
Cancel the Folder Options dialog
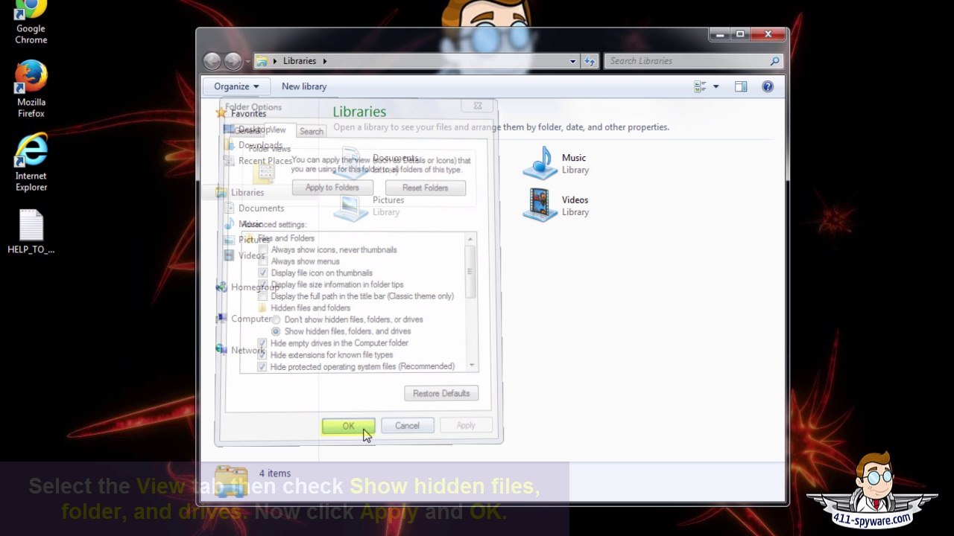[407, 426]
